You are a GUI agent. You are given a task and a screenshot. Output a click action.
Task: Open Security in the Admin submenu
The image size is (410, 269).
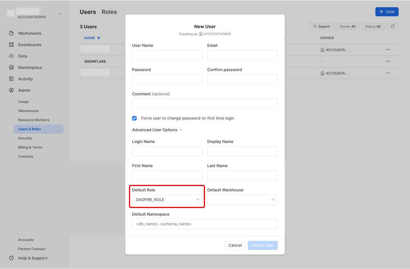pos(25,138)
